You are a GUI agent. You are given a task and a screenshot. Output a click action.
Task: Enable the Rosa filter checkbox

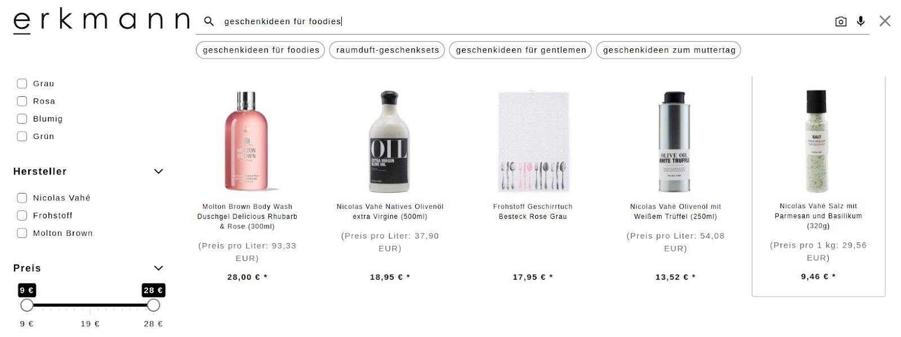22,101
